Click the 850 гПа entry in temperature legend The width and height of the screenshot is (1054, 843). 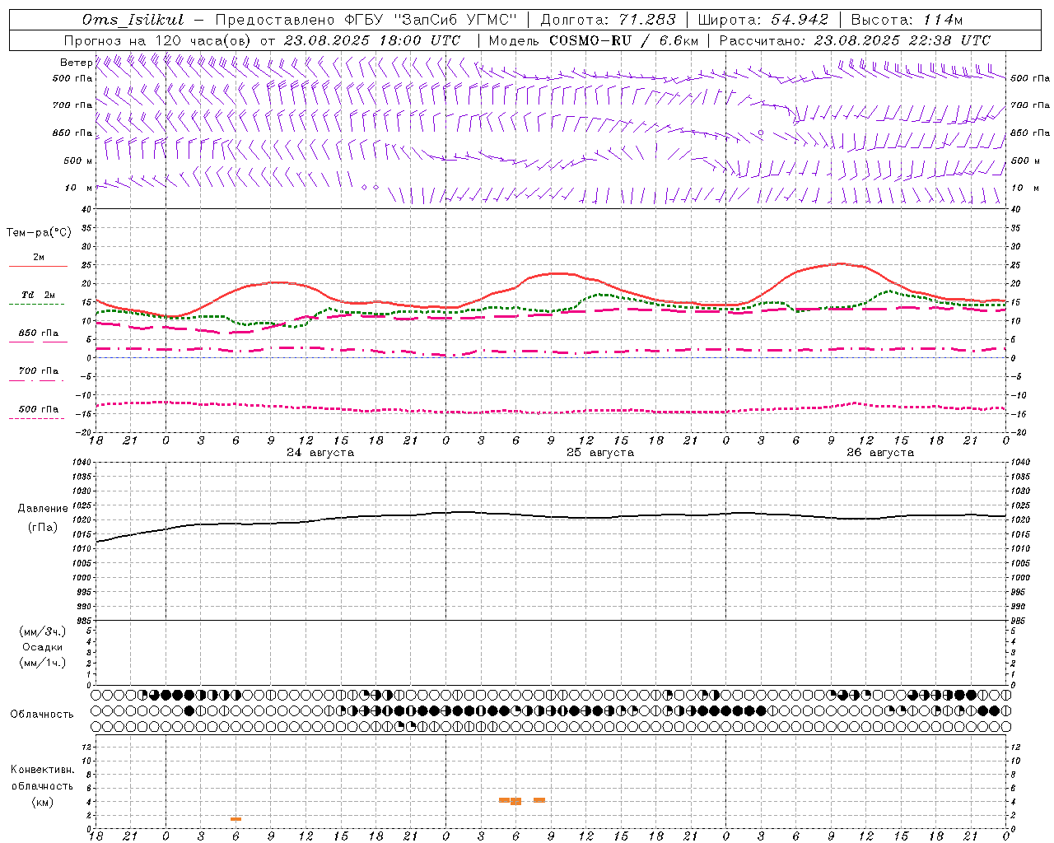(x=39, y=333)
